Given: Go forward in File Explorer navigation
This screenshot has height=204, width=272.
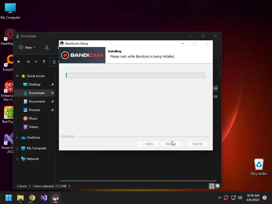Looking at the screenshot, I should point(28,62).
